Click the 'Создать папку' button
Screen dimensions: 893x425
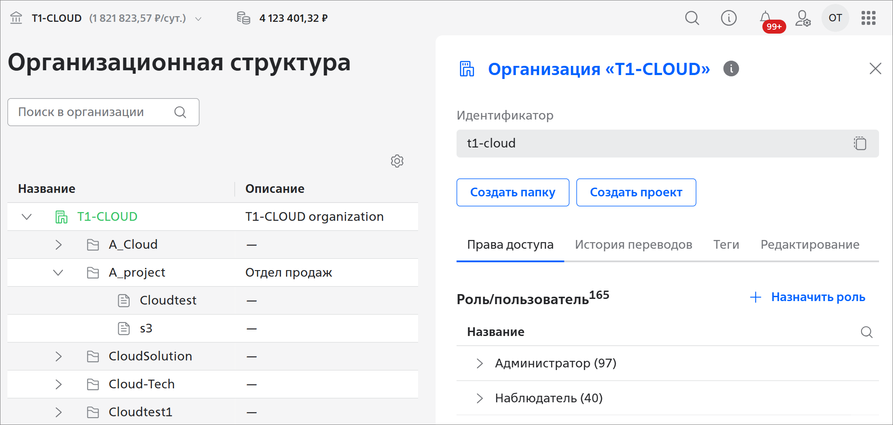click(513, 192)
